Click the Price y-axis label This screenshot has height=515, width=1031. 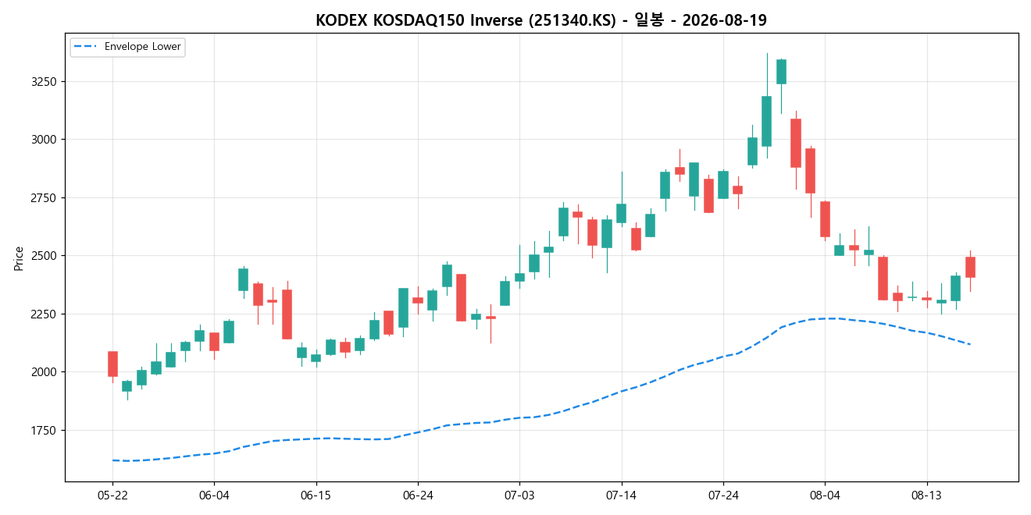tap(18, 258)
